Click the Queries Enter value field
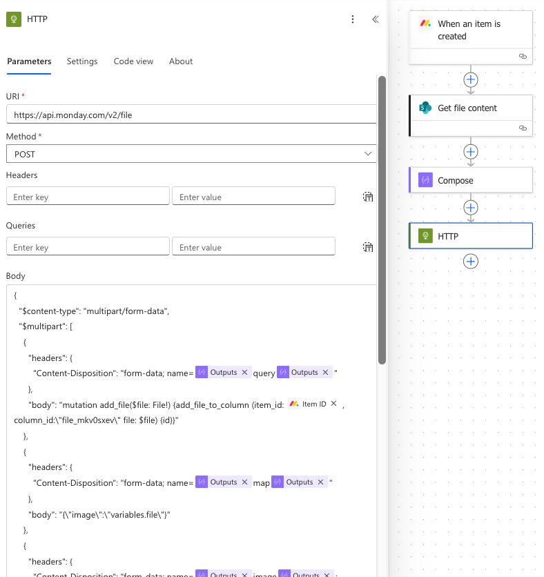The height and width of the screenshot is (577, 544). tap(253, 247)
